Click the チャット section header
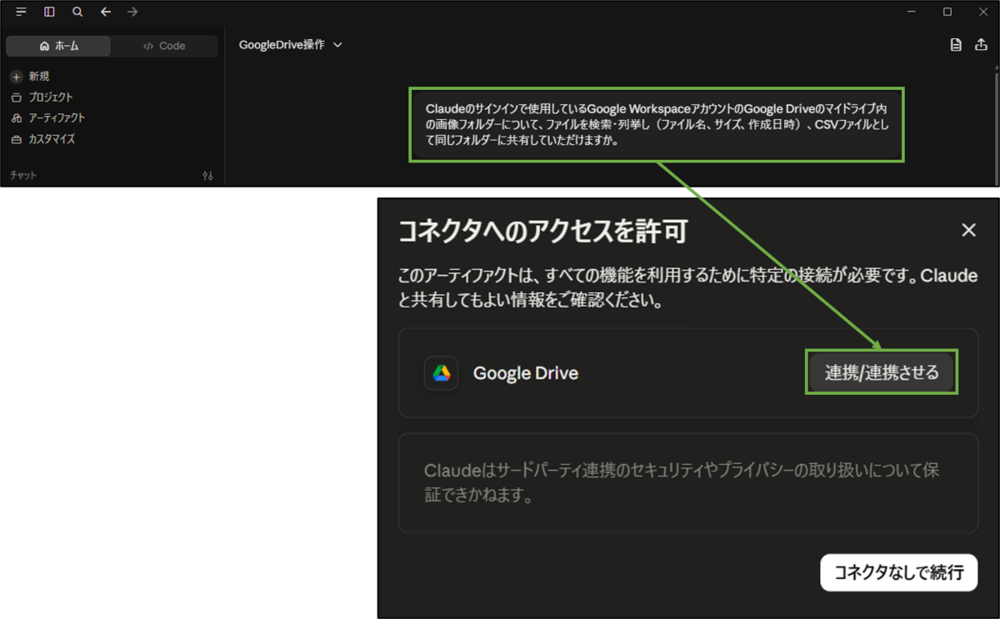 click(x=23, y=176)
